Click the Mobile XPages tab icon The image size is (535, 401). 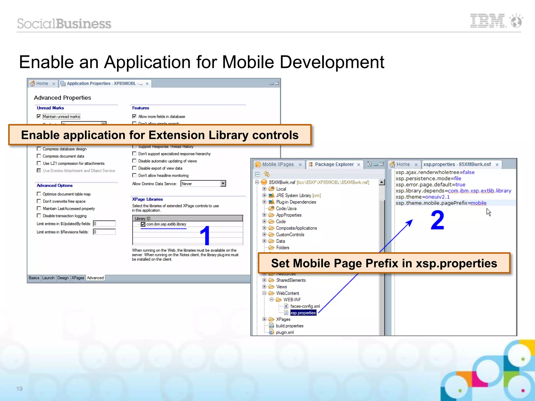(x=258, y=164)
